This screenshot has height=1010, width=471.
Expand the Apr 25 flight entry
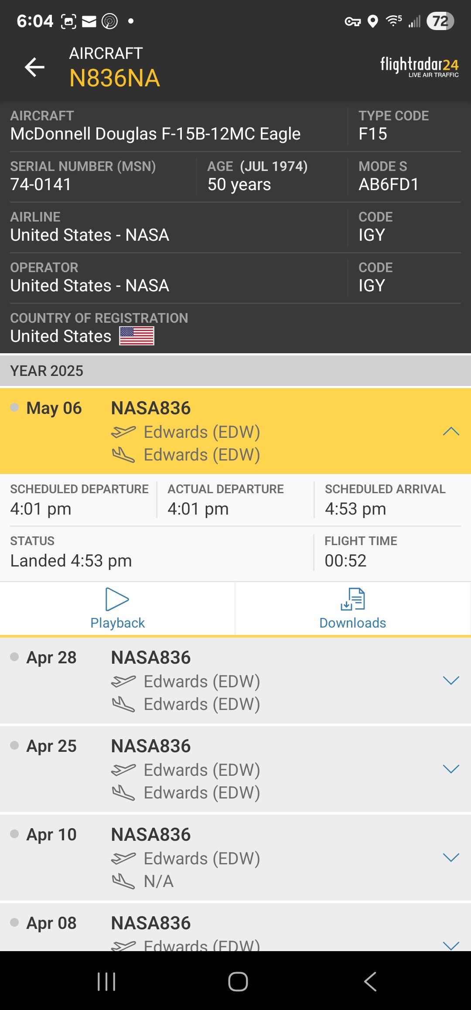click(451, 769)
